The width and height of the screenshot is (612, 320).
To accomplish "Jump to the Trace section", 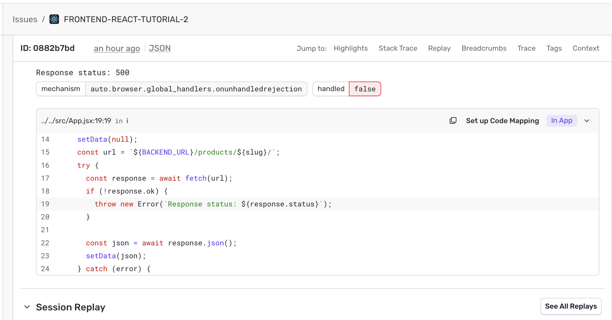I will click(x=526, y=48).
